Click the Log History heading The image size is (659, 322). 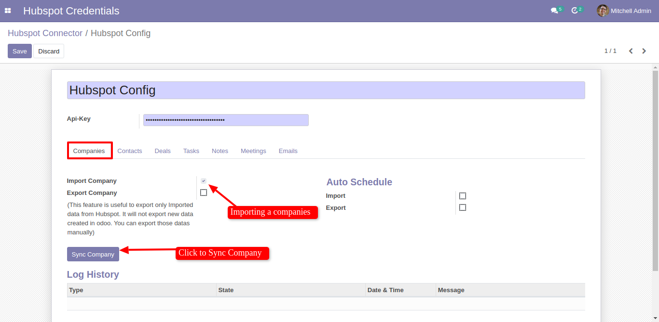point(93,274)
